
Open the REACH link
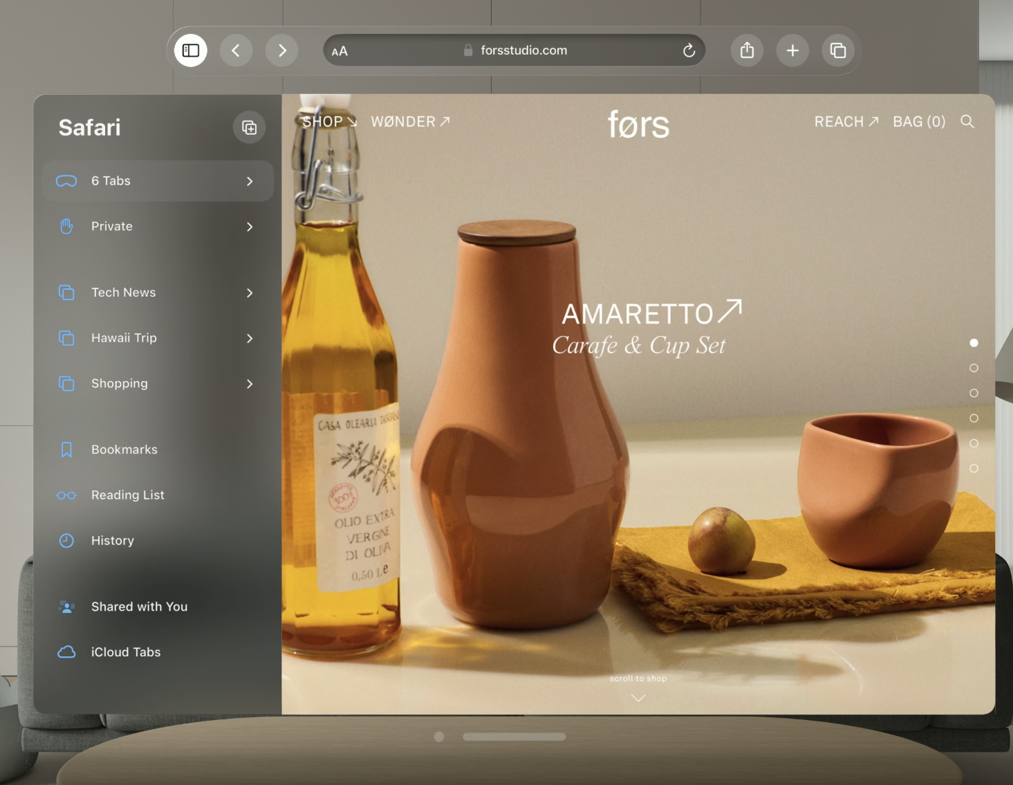click(846, 122)
